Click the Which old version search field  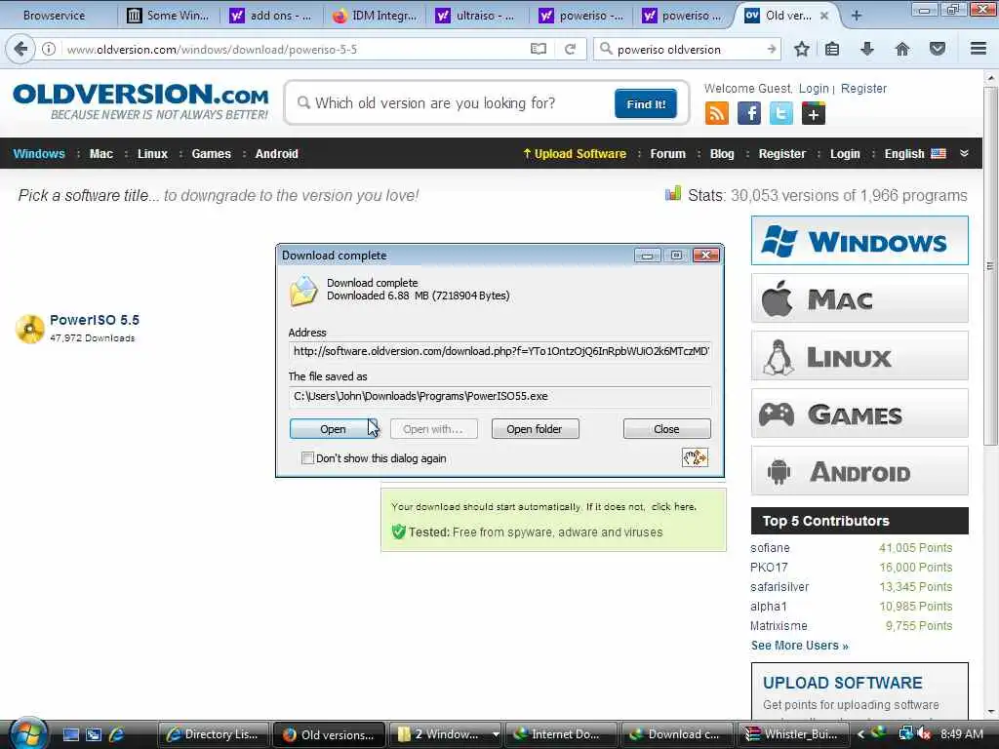coord(454,103)
